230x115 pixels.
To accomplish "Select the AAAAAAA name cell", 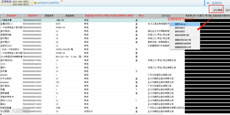I will tap(11, 82).
